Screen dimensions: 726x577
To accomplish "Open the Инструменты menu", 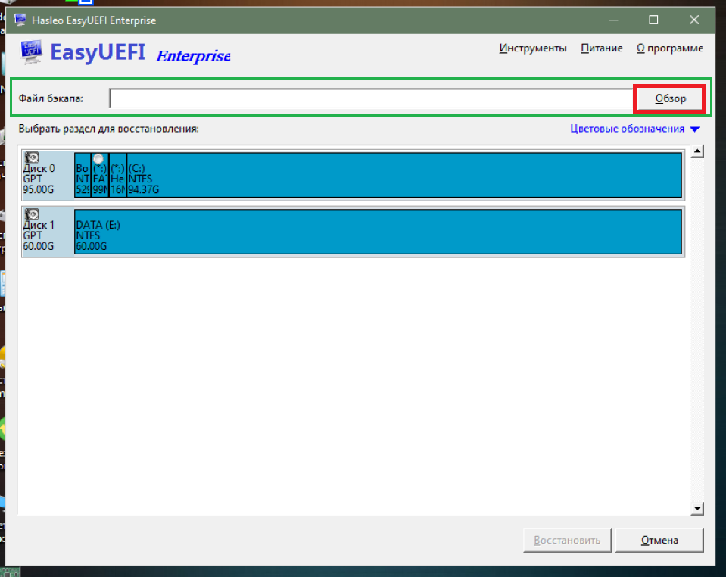I will click(532, 48).
